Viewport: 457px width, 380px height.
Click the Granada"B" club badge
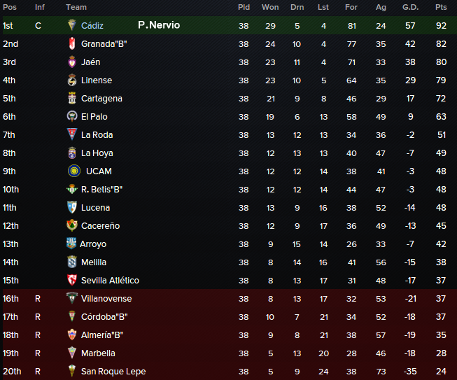point(71,43)
